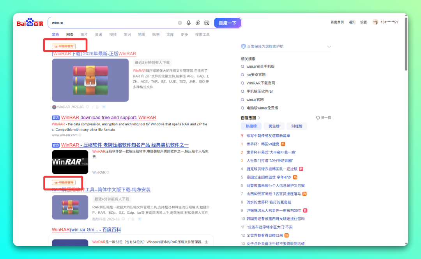The width and height of the screenshot is (421, 259).
Task: Open the 百度热搜 heading arrow
Action: [x=259, y=118]
